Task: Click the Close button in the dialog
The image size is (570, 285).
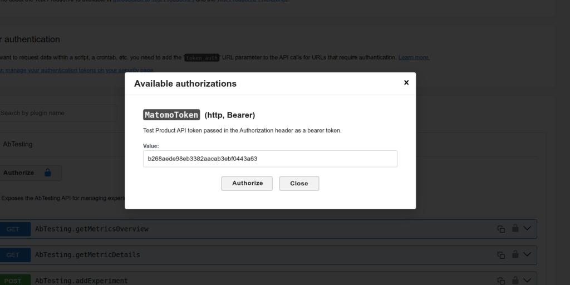Action: [299, 184]
